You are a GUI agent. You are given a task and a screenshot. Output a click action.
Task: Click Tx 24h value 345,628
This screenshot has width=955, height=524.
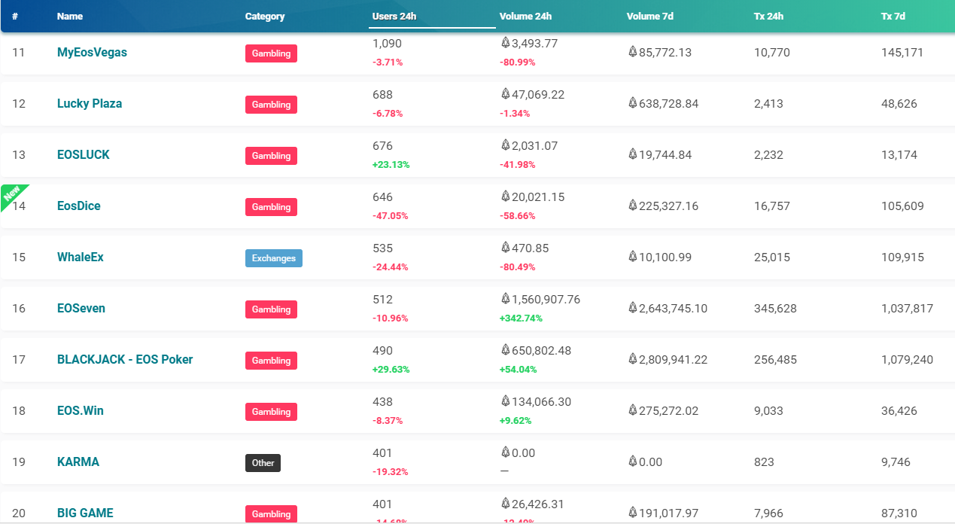point(775,309)
